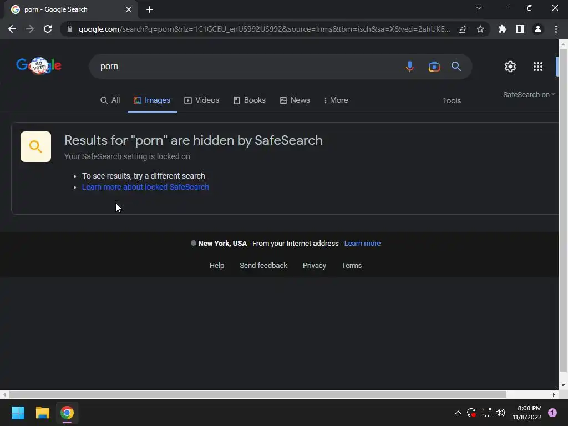Image resolution: width=568 pixels, height=426 pixels.
Task: Open the volume speaker tray icon
Action: (x=500, y=413)
